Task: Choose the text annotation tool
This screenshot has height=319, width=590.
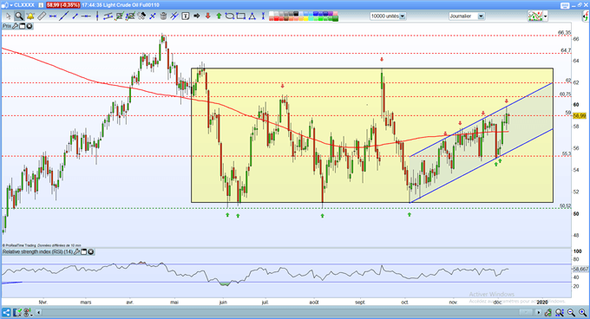Action: (x=186, y=16)
